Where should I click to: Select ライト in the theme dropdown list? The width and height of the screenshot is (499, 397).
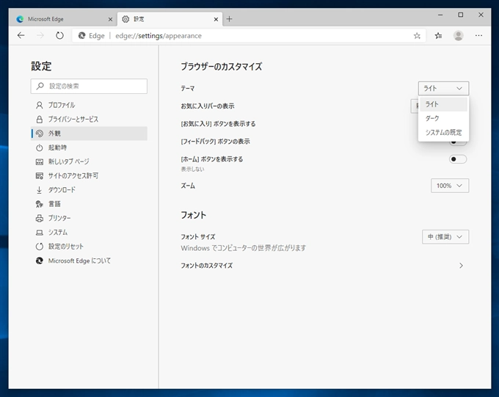tap(443, 104)
